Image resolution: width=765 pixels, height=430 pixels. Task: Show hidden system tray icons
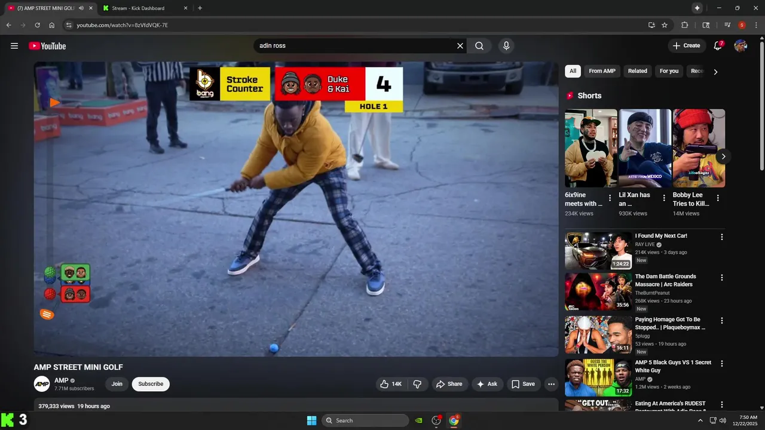click(700, 420)
